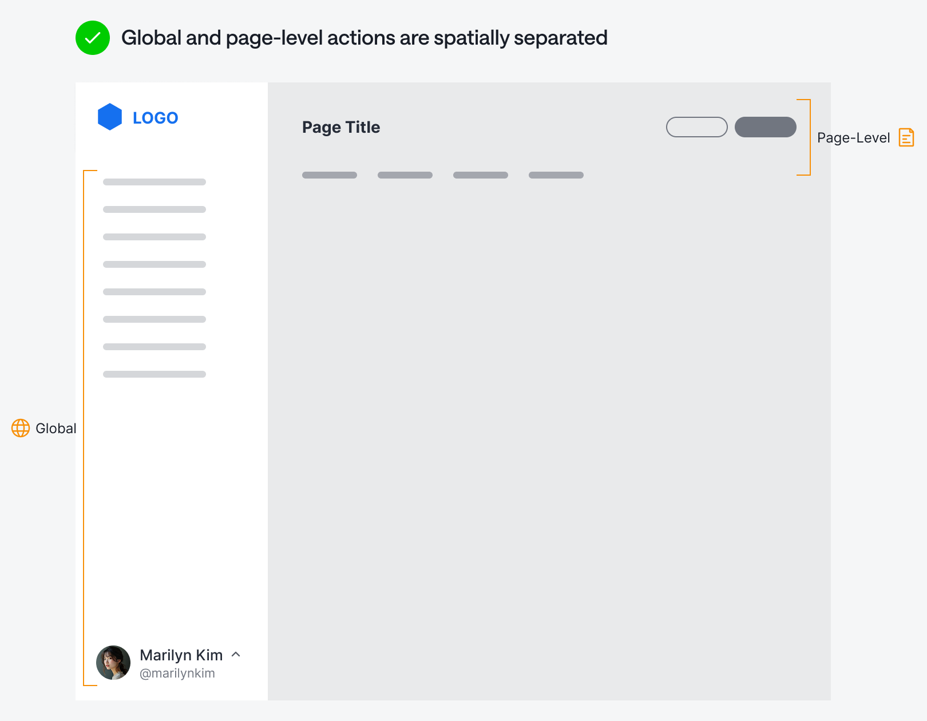The height and width of the screenshot is (721, 927).
Task: Open the second sidebar navigation item
Action: click(x=154, y=209)
